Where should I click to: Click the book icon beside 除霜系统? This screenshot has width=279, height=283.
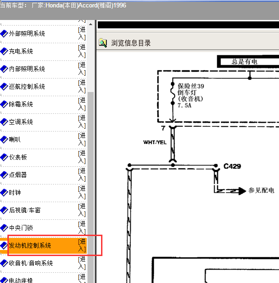click(x=4, y=104)
